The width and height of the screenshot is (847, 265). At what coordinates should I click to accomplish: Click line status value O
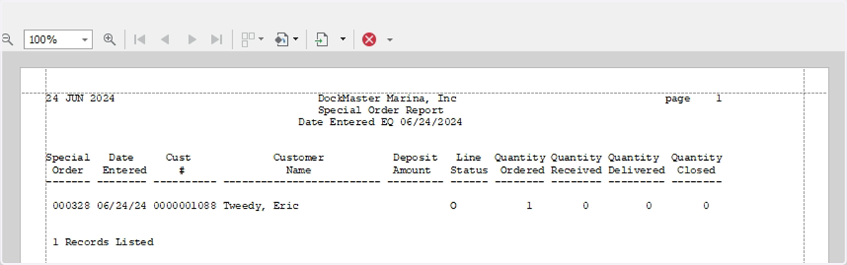pos(452,206)
